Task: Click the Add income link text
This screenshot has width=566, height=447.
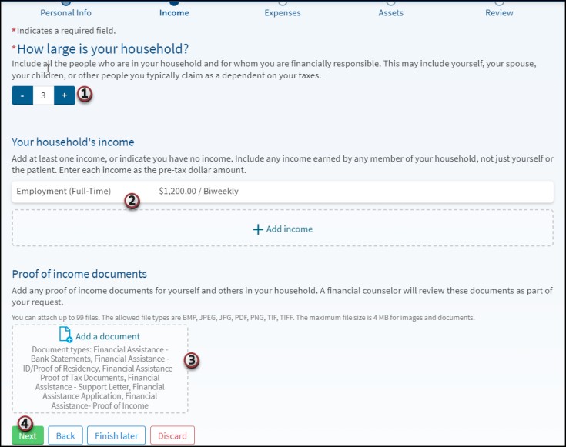Action: click(290, 229)
